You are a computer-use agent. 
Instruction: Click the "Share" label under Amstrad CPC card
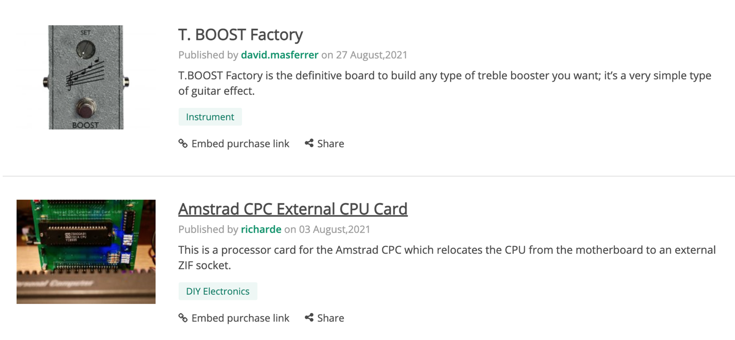click(330, 318)
